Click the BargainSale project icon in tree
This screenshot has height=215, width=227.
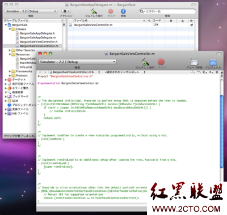10,25
